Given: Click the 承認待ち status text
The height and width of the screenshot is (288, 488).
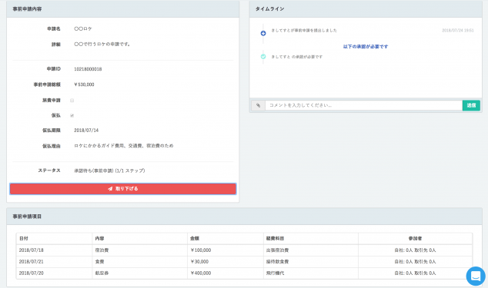Looking at the screenshot, I should (109, 170).
